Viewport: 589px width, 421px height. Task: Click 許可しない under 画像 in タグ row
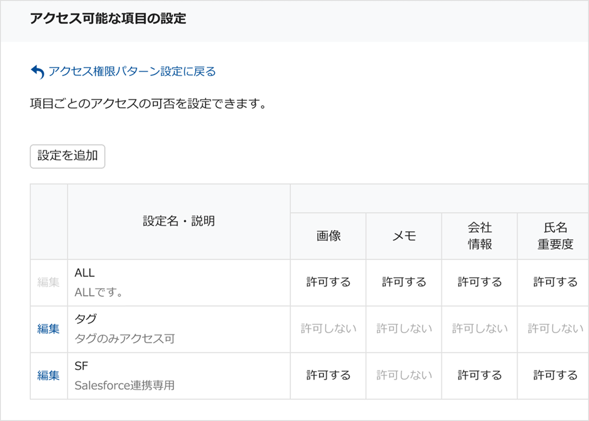[x=329, y=329]
